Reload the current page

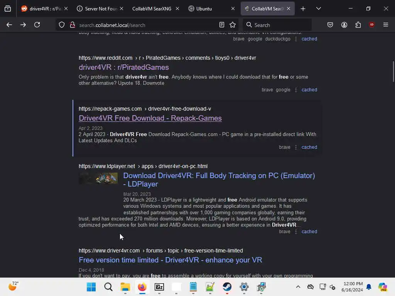click(x=37, y=25)
